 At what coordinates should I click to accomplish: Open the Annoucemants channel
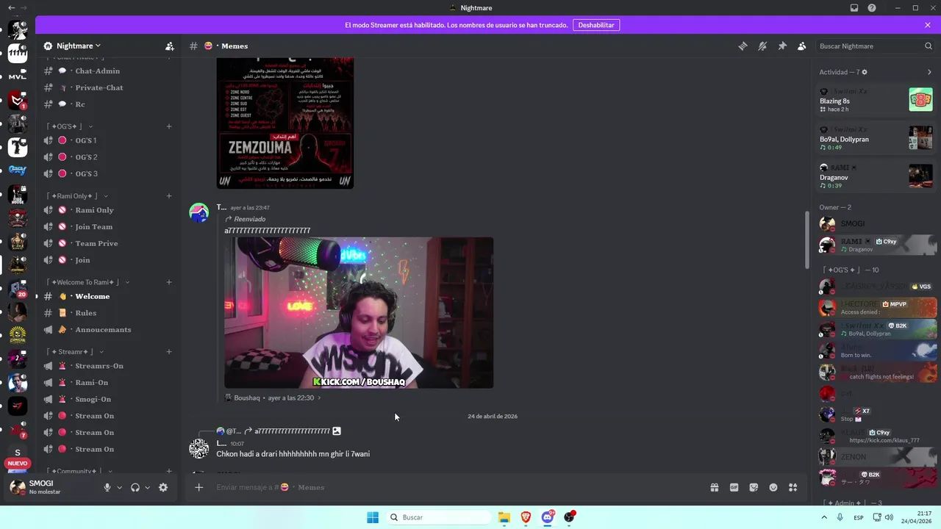(108, 329)
